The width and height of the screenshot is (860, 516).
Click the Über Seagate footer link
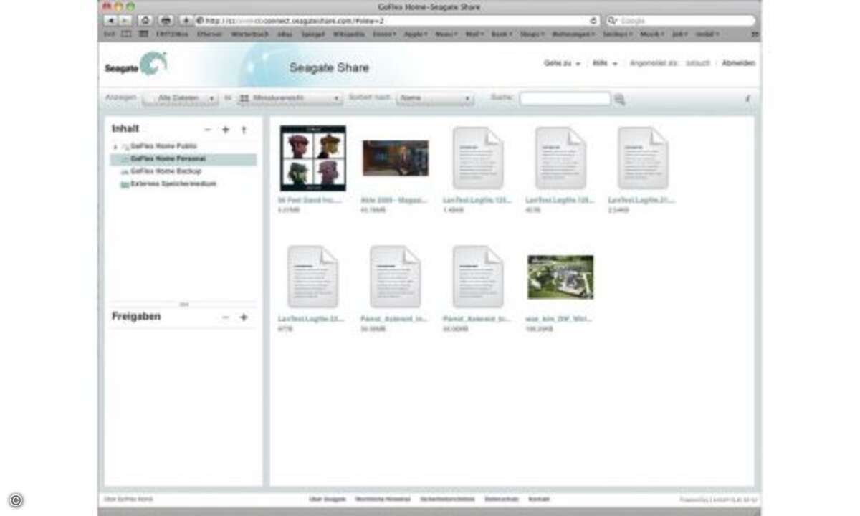327,499
